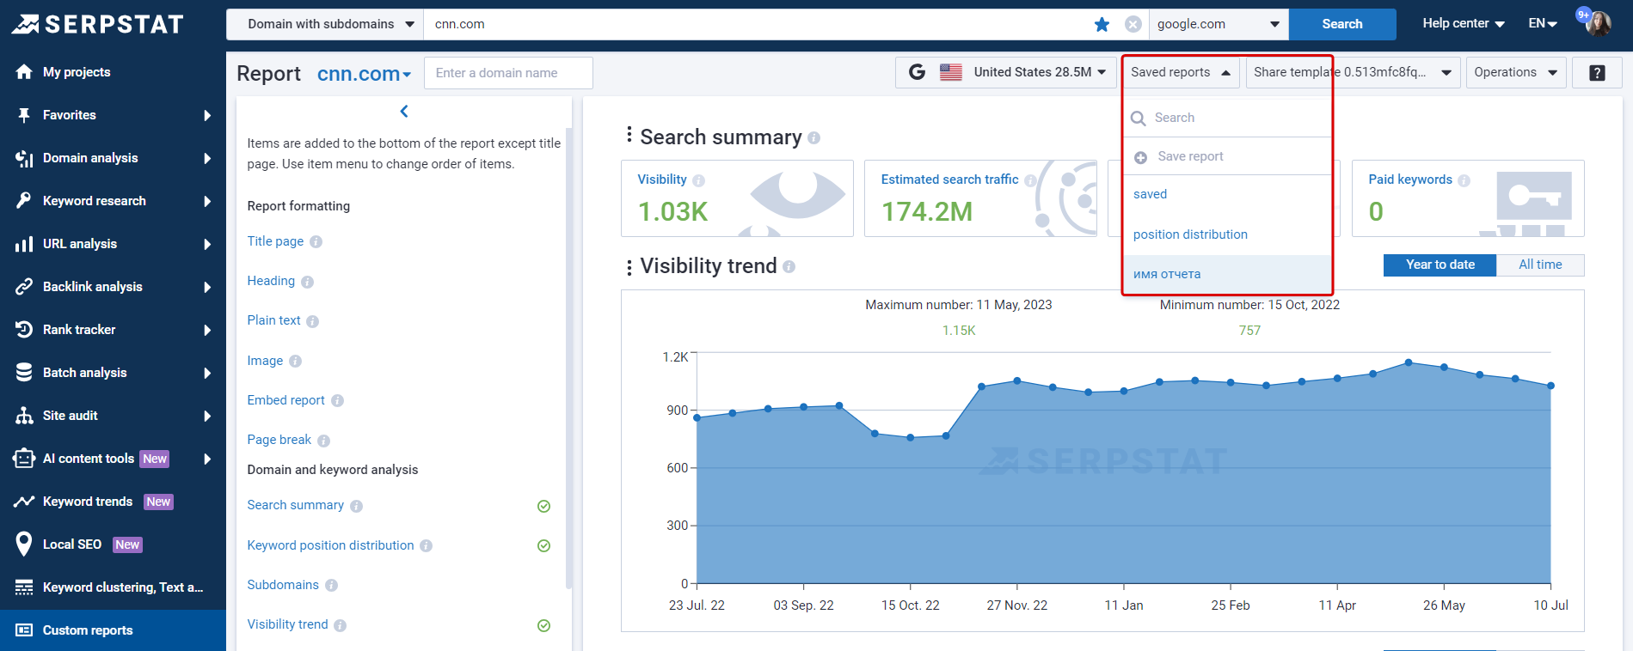The width and height of the screenshot is (1633, 651).
Task: Click the blue Search button
Action: click(1341, 24)
